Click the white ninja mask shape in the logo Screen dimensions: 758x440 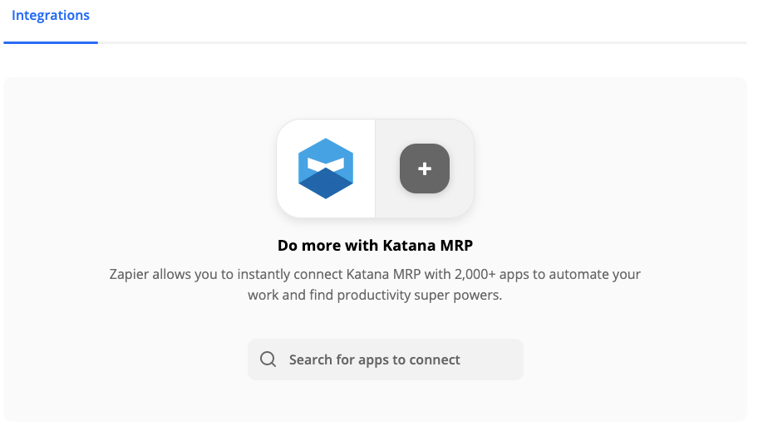[326, 164]
